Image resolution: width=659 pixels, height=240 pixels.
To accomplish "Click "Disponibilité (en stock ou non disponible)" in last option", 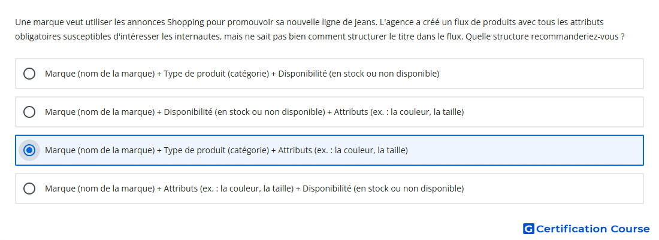I will 383,189.
